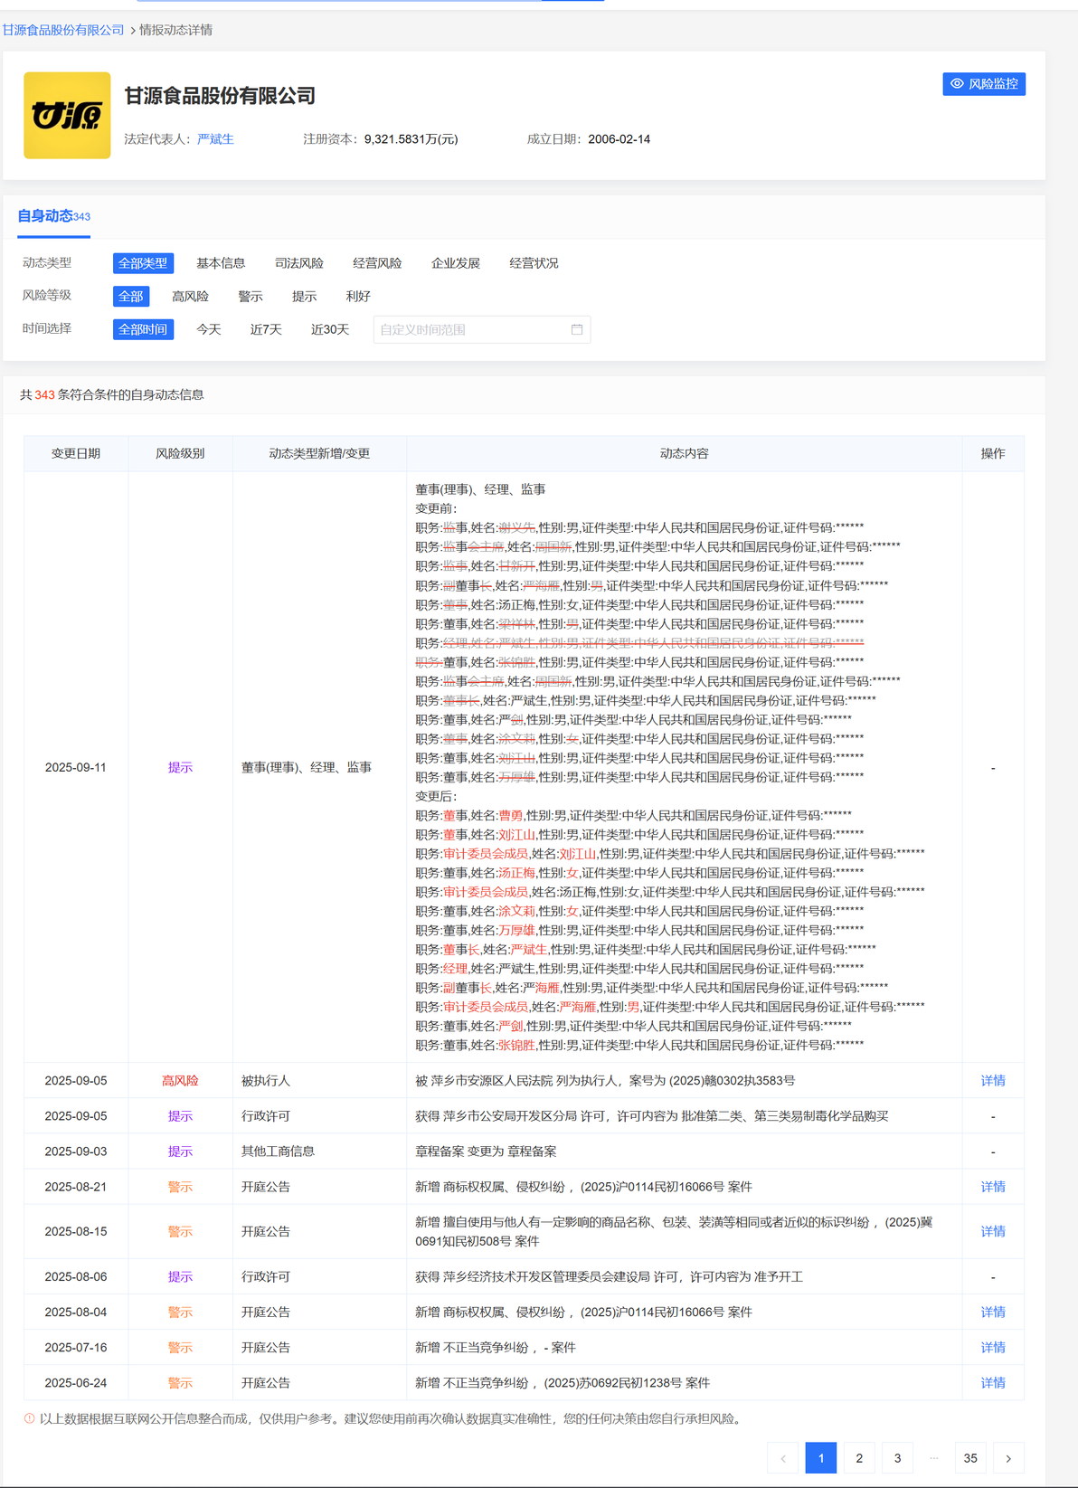Open 详情 for 2025-08-21 开庭公告 row

(x=993, y=1187)
